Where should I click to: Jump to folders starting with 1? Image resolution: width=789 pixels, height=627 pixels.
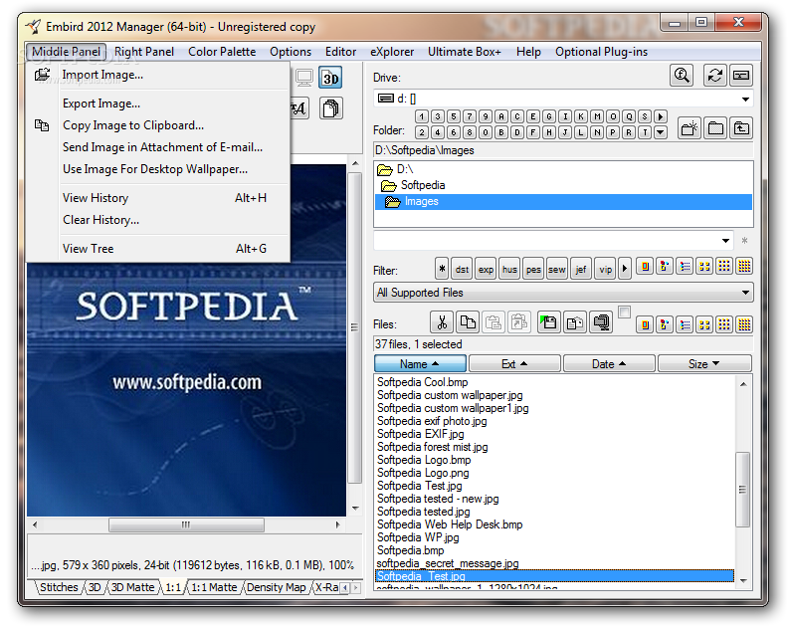(x=422, y=116)
